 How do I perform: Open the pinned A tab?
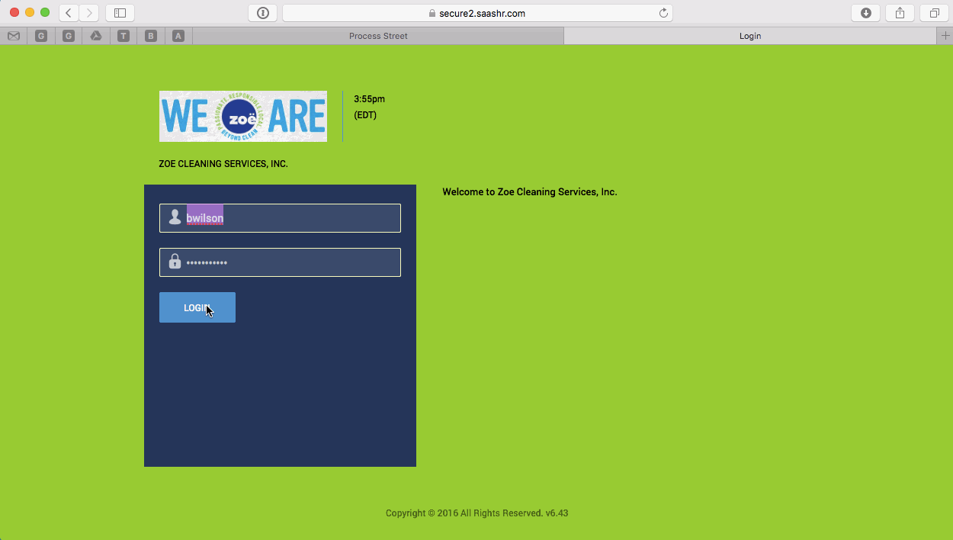(178, 36)
